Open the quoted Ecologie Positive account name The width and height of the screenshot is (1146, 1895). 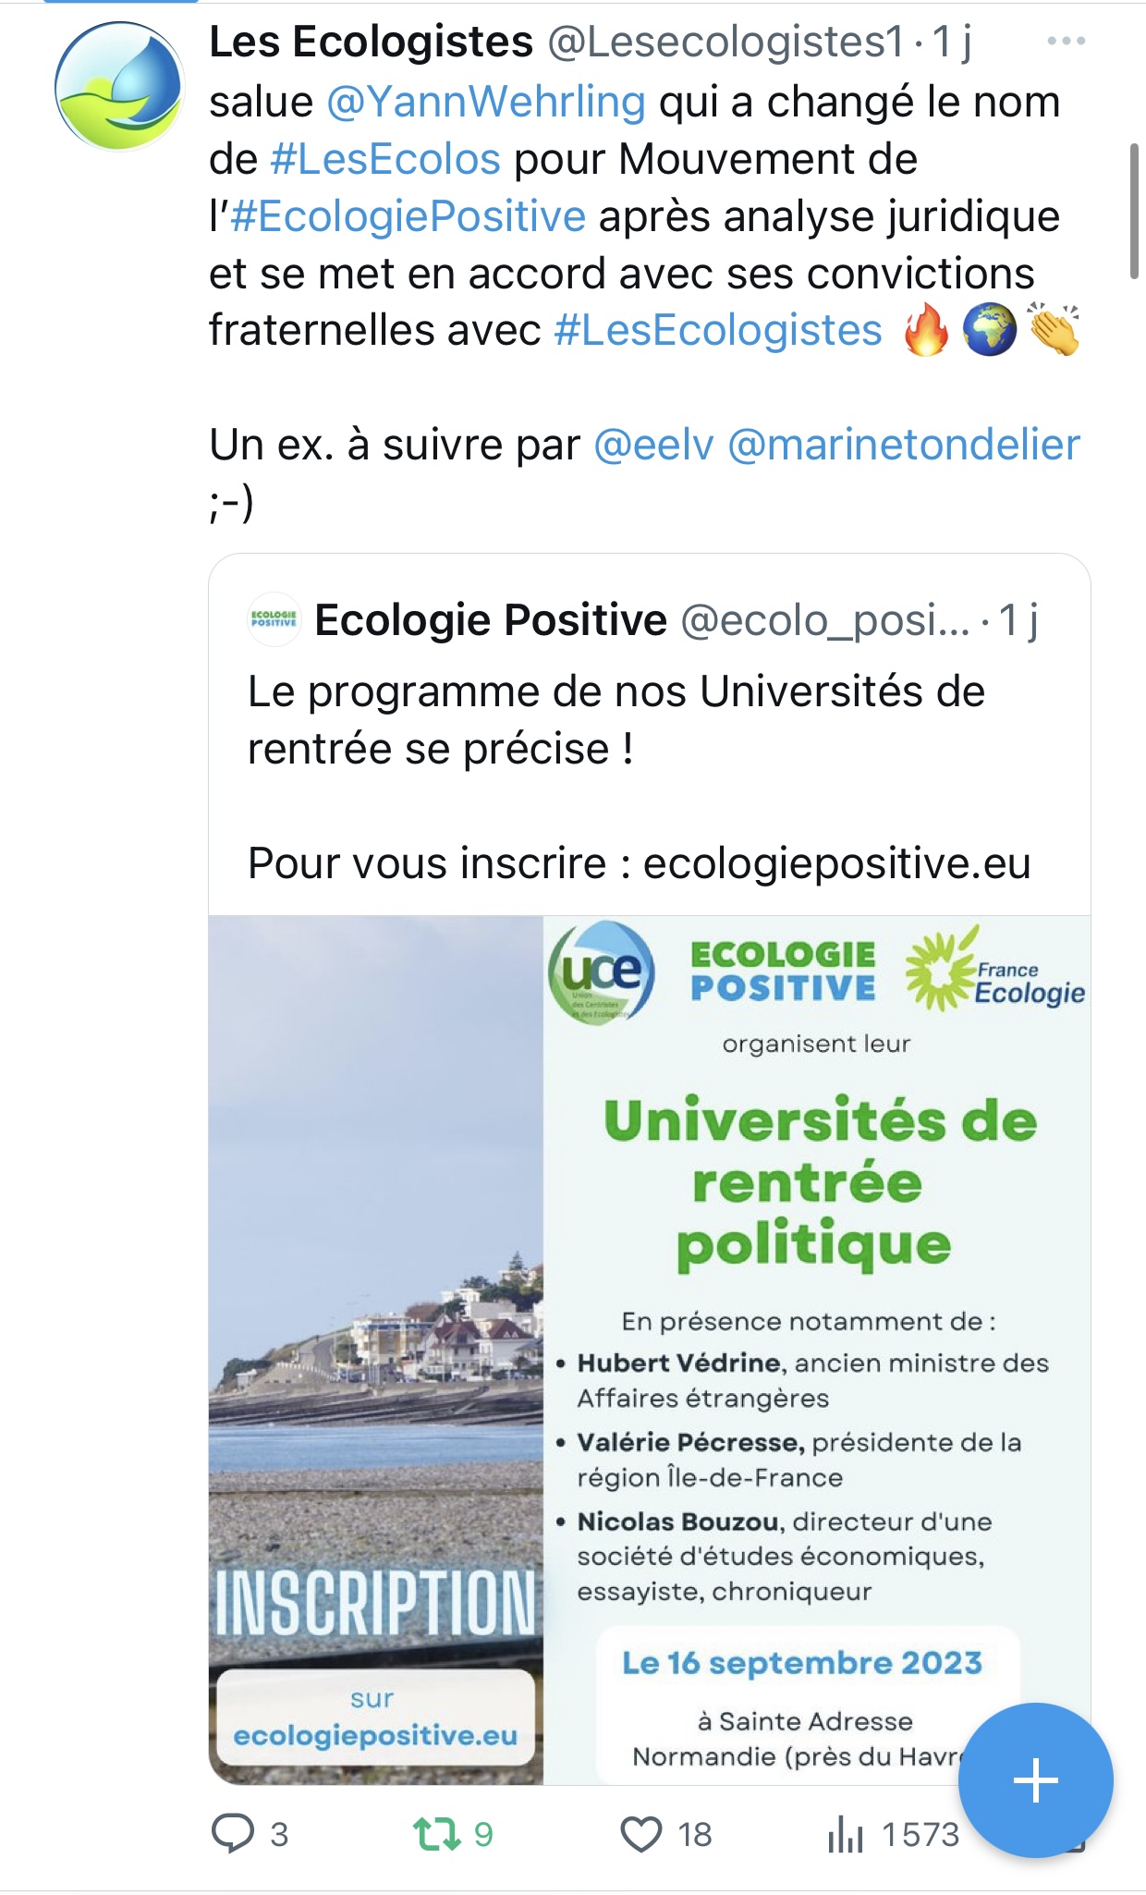tap(491, 619)
